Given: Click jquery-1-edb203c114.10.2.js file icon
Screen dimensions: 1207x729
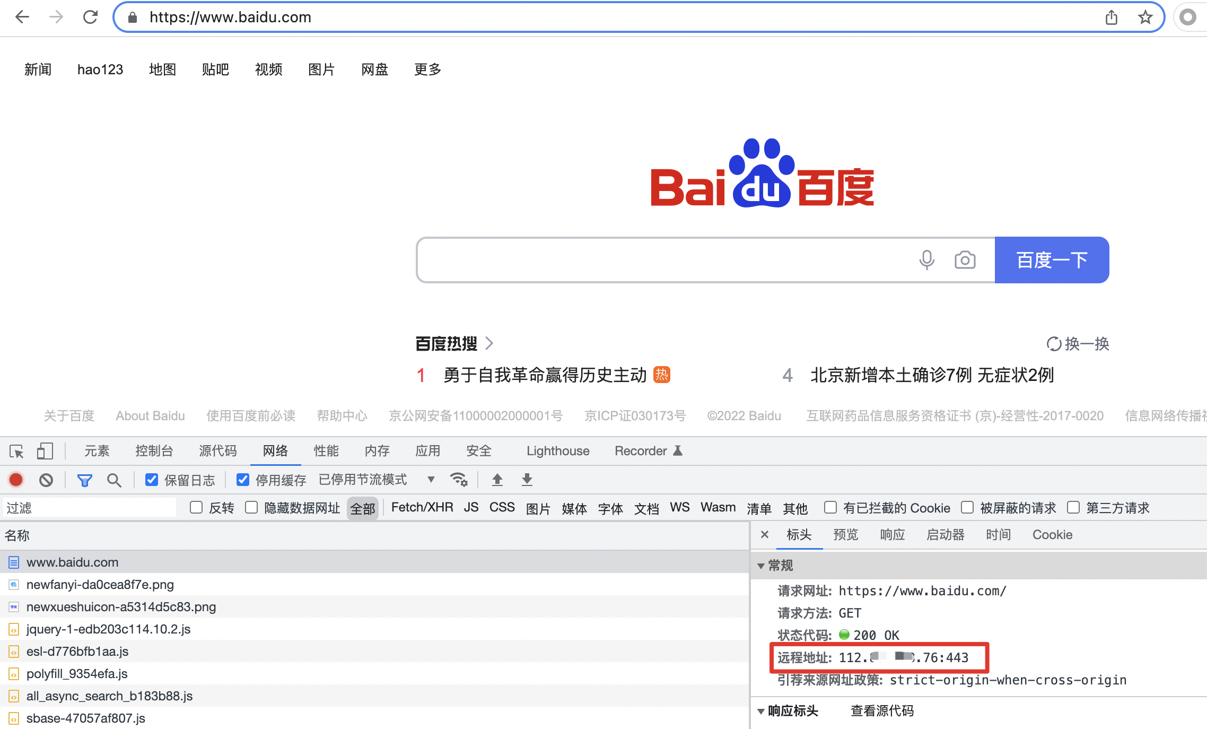Looking at the screenshot, I should pos(14,629).
